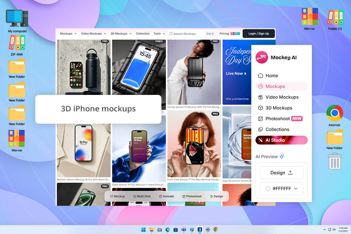Select Photoshoot in the sidebar
The width and height of the screenshot is (351, 234).
click(x=281, y=119)
